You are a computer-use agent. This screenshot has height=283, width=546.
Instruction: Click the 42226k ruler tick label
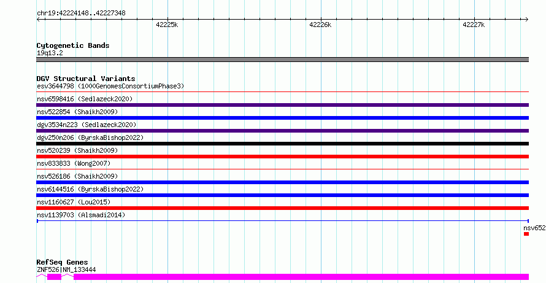tap(320, 25)
